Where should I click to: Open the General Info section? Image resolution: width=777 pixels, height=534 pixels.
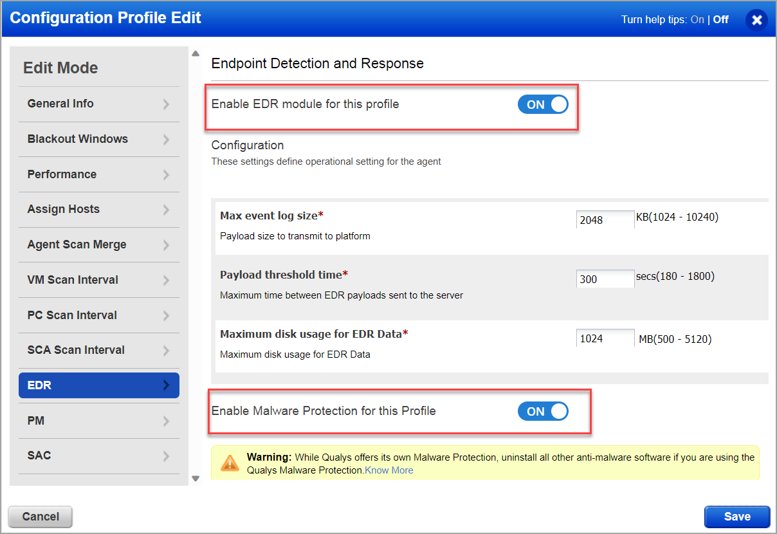point(99,104)
